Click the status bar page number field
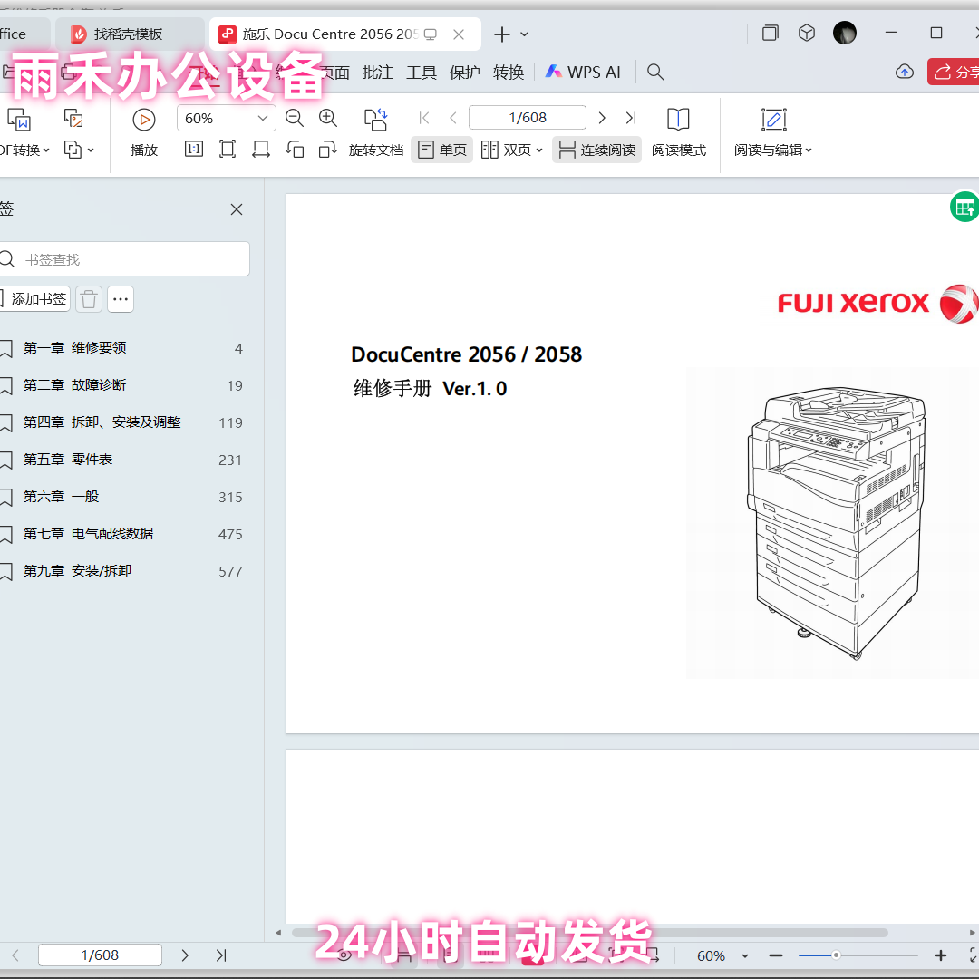This screenshot has width=979, height=979. pos(100,955)
